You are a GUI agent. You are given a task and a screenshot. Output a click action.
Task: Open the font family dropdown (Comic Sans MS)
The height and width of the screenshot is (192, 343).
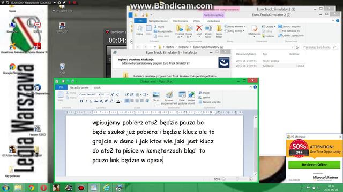[x=99, y=94]
